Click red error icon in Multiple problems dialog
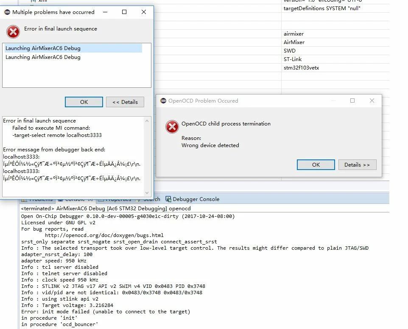Screen dimensions: 408x329 (x=13, y=32)
